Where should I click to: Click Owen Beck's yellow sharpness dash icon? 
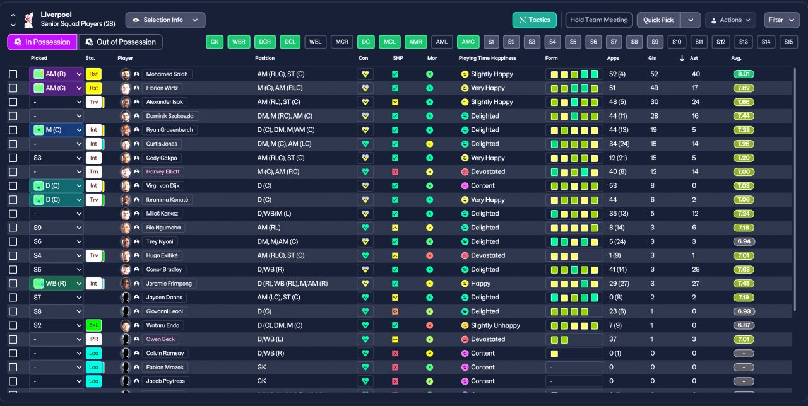(395, 339)
